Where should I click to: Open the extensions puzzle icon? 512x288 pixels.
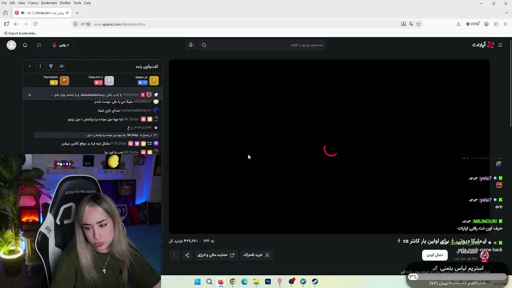coord(496,24)
